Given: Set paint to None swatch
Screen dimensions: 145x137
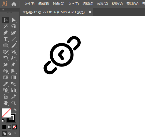Looking at the screenshot, I should [15, 127].
